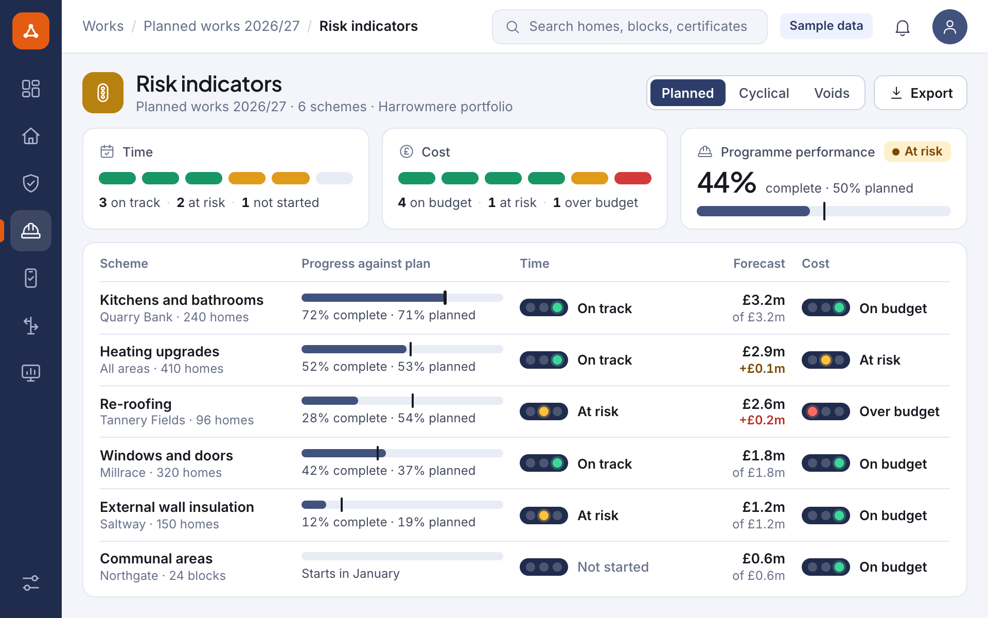Viewport: 988px width, 618px height.
Task: Select the hard hat works icon in sidebar
Action: (31, 231)
